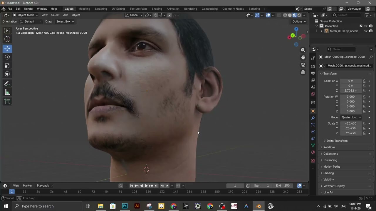Open rotation Mode Quaternion dropdown
The width and height of the screenshot is (376, 211).
coord(351,118)
